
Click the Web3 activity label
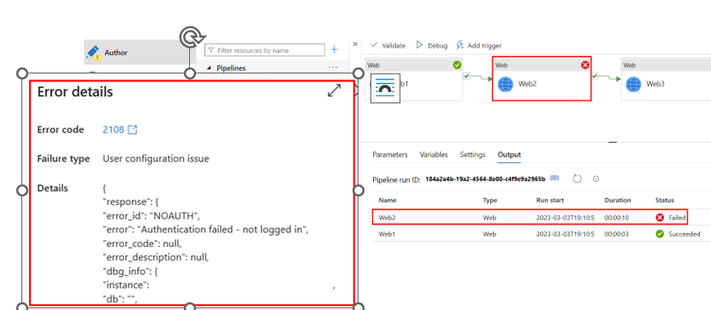(x=655, y=84)
